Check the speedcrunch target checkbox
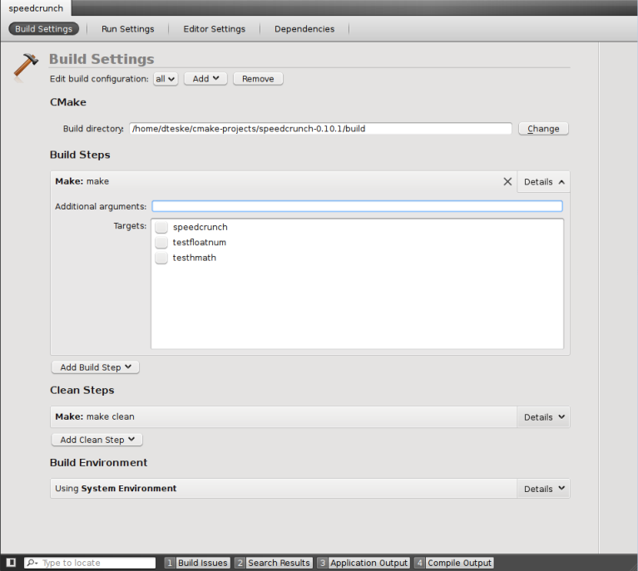 [161, 227]
